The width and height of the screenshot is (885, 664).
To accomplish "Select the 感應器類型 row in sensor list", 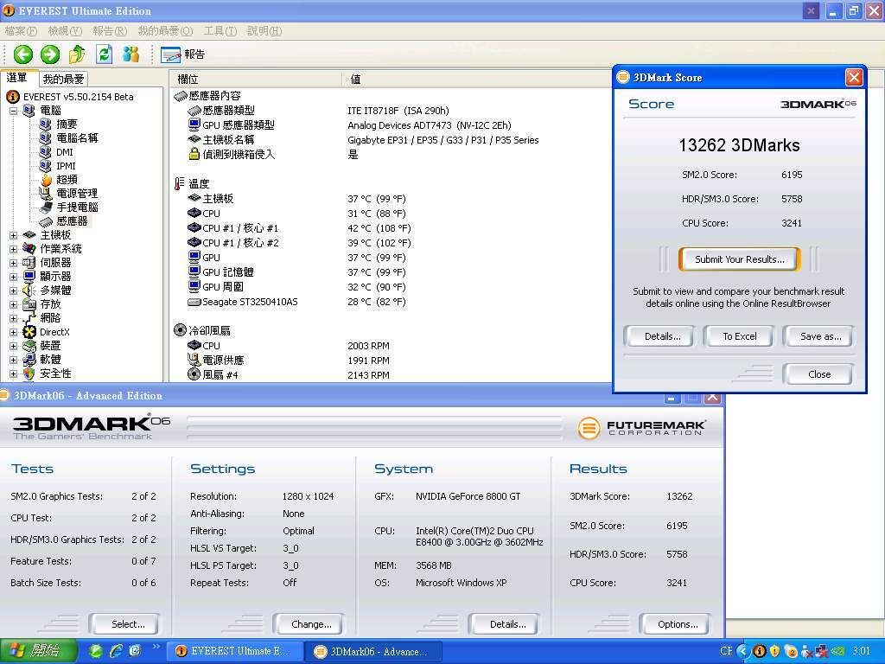I will 318,111.
